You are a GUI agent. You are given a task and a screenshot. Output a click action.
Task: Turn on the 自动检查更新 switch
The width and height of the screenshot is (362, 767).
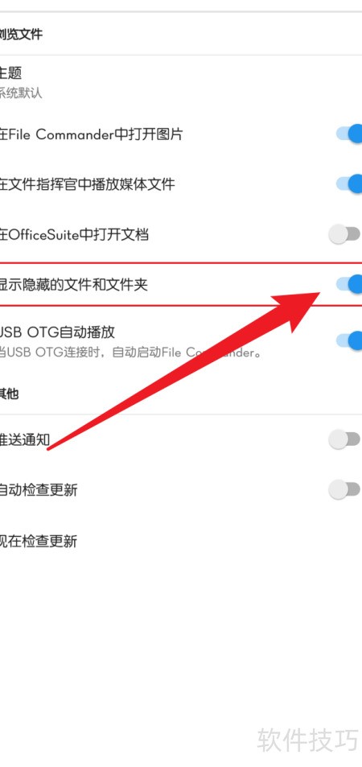tap(344, 489)
